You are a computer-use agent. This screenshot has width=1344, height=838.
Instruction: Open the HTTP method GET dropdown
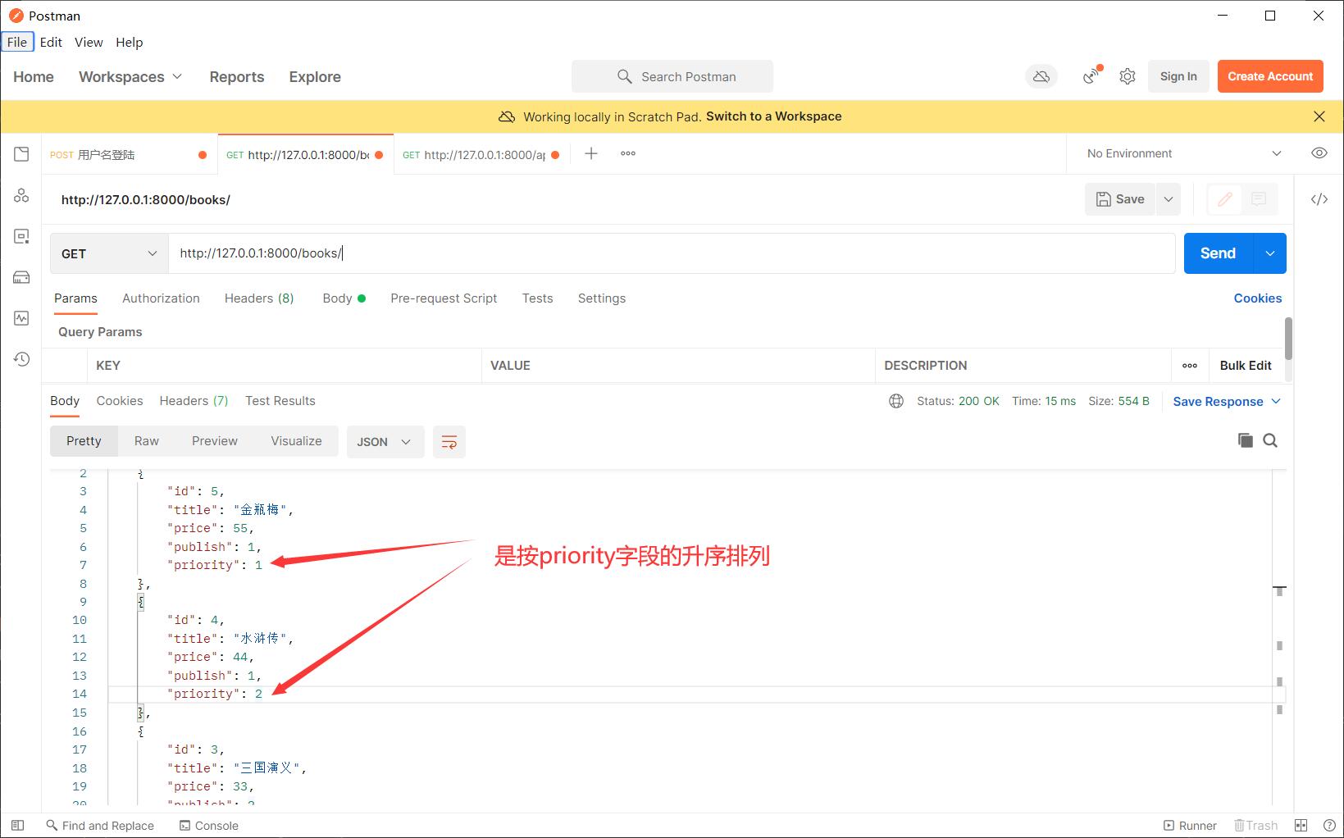[x=109, y=253]
